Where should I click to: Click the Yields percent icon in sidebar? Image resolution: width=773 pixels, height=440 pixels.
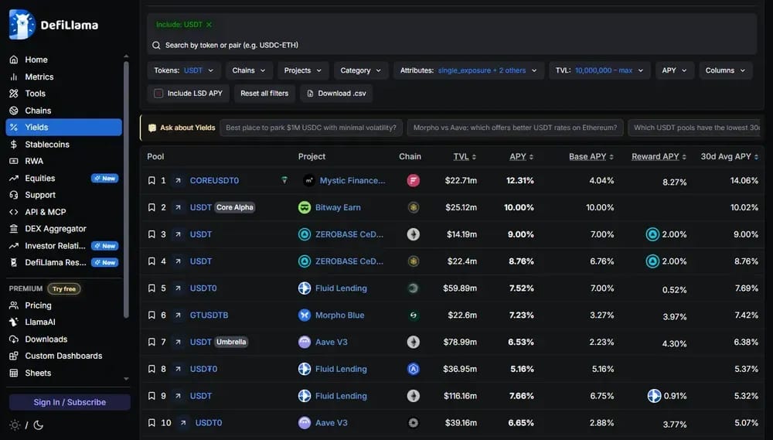click(14, 128)
